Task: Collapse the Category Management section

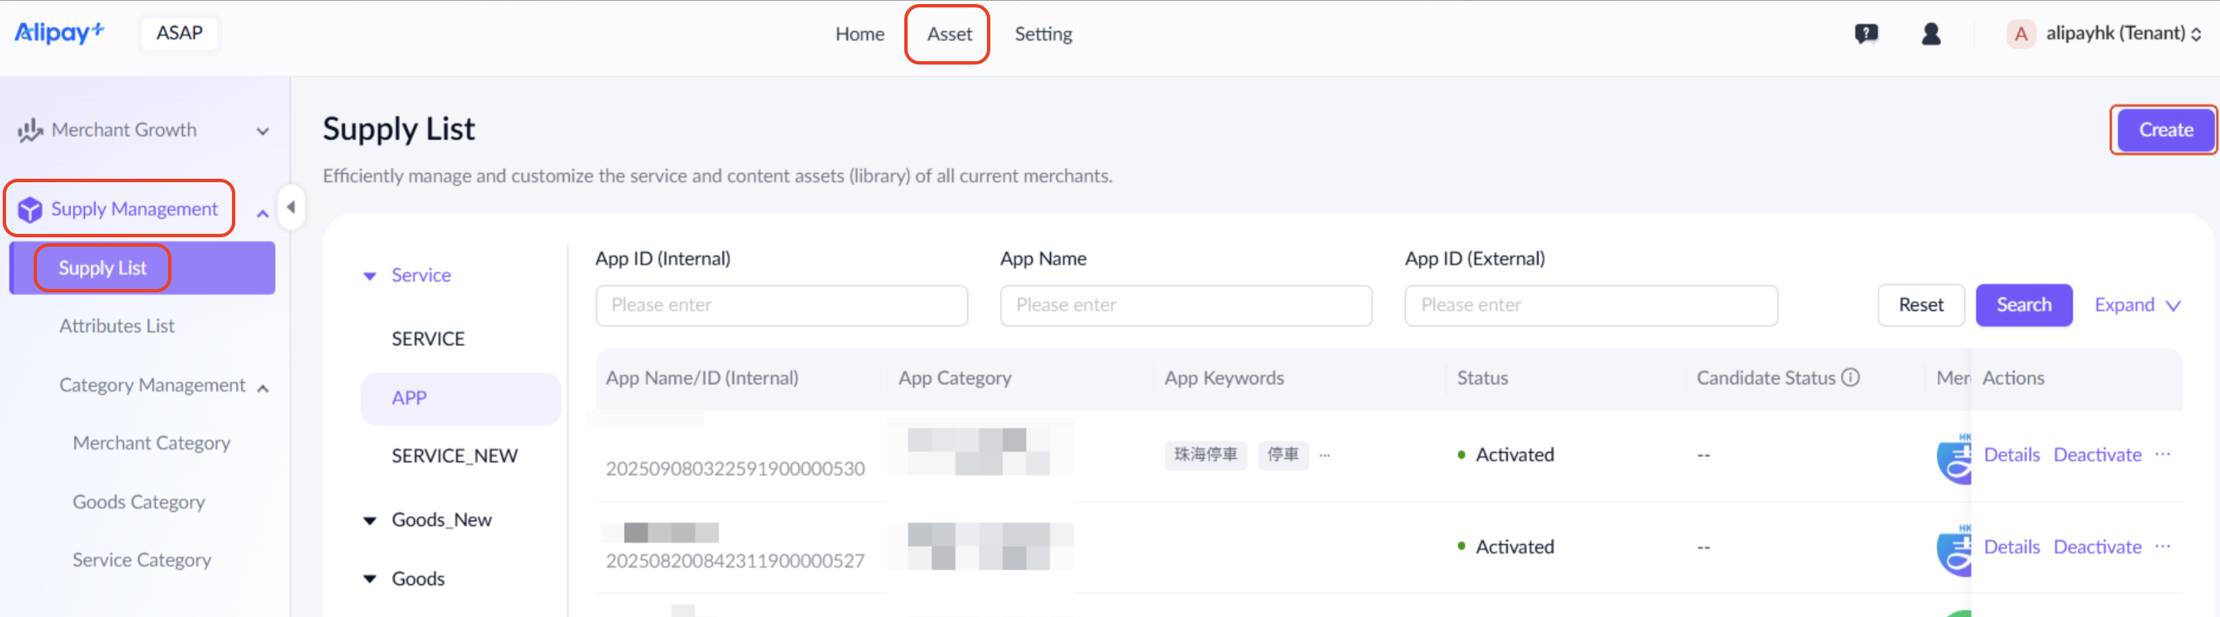Action: coord(263,387)
